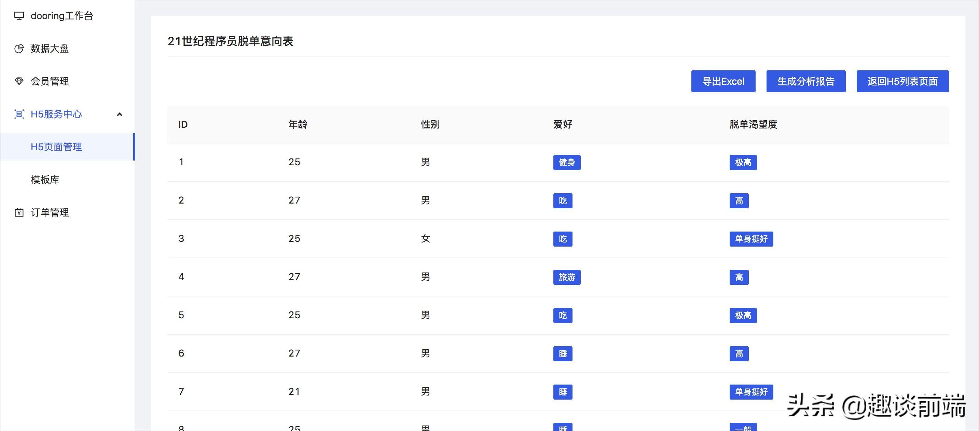Click the 吃 tag in row 2

click(563, 201)
